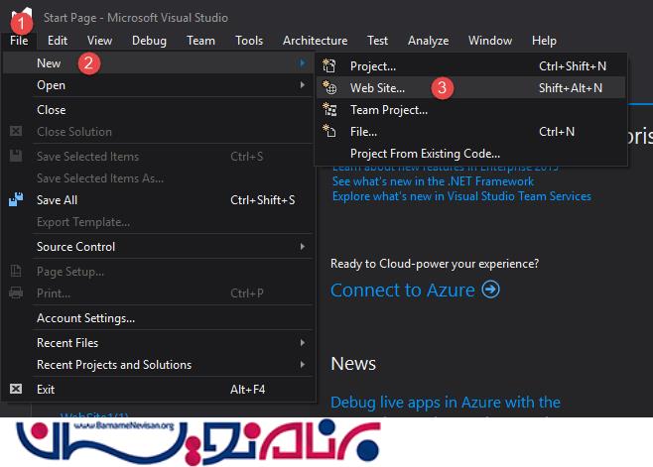
Task: Click the Save All disk icon
Action: (16, 199)
